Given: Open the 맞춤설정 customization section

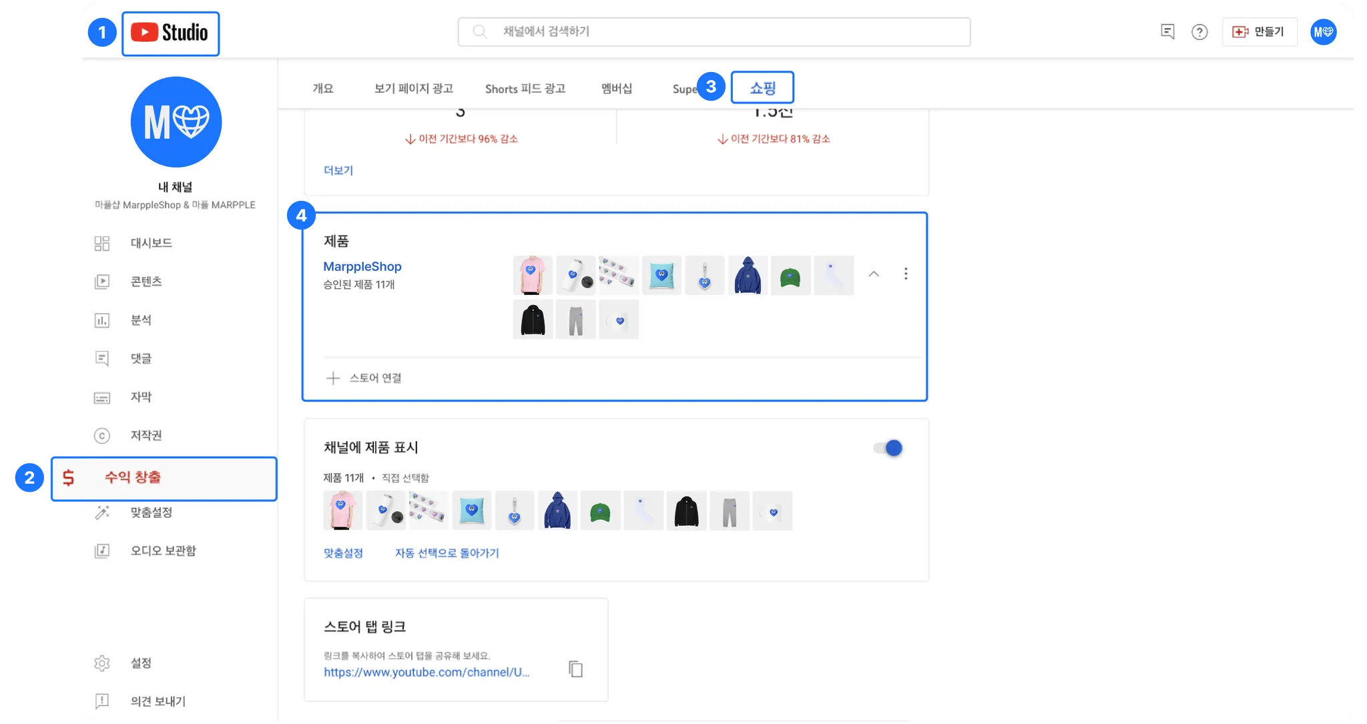Looking at the screenshot, I should [x=151, y=512].
